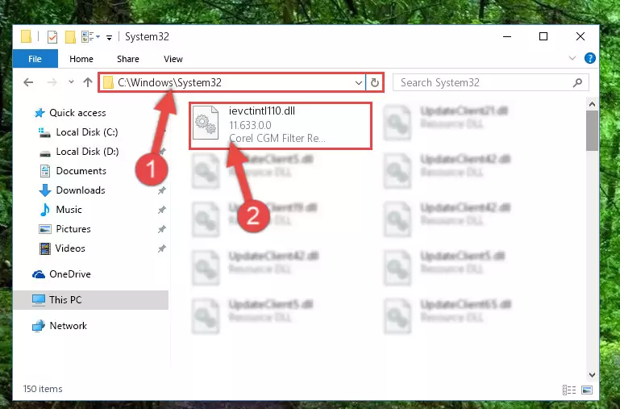Expand the ribbon with the chevron
Viewport: 620px width, 409px height.
coord(572,59)
